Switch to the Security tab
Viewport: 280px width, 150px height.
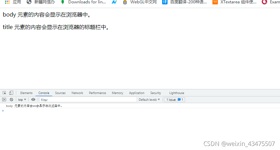click(x=156, y=93)
